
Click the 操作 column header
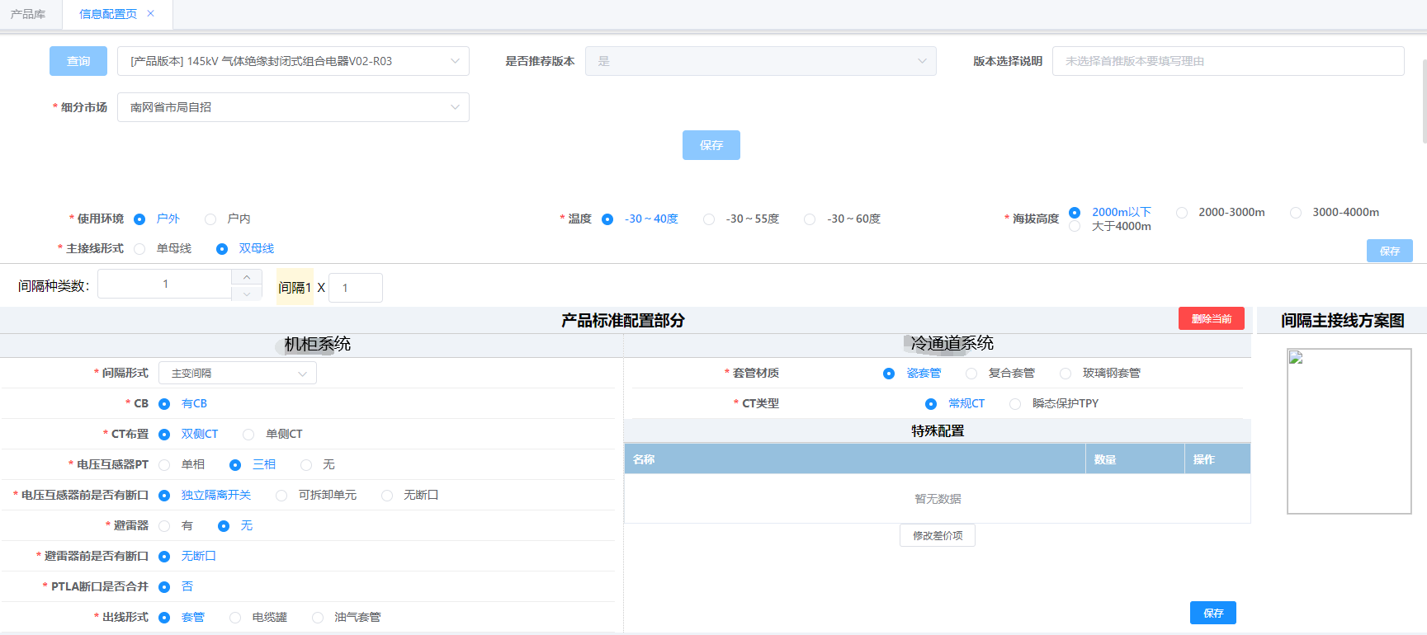click(1218, 459)
